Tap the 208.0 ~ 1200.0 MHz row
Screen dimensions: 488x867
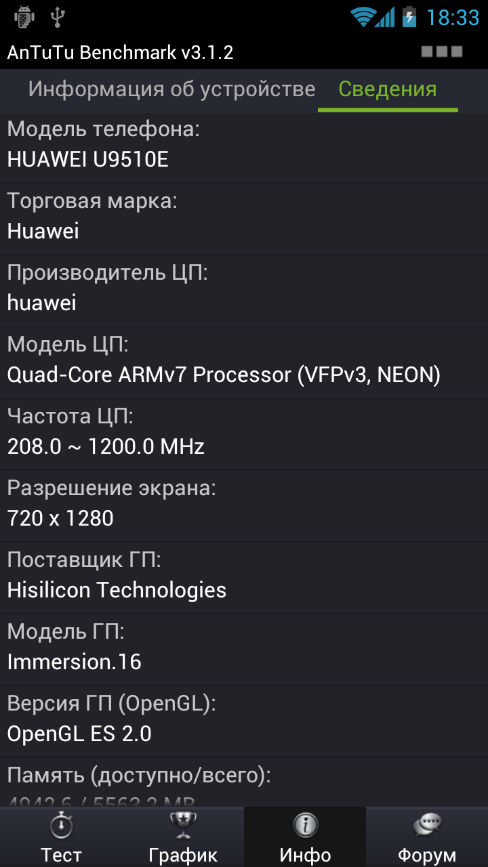click(244, 433)
